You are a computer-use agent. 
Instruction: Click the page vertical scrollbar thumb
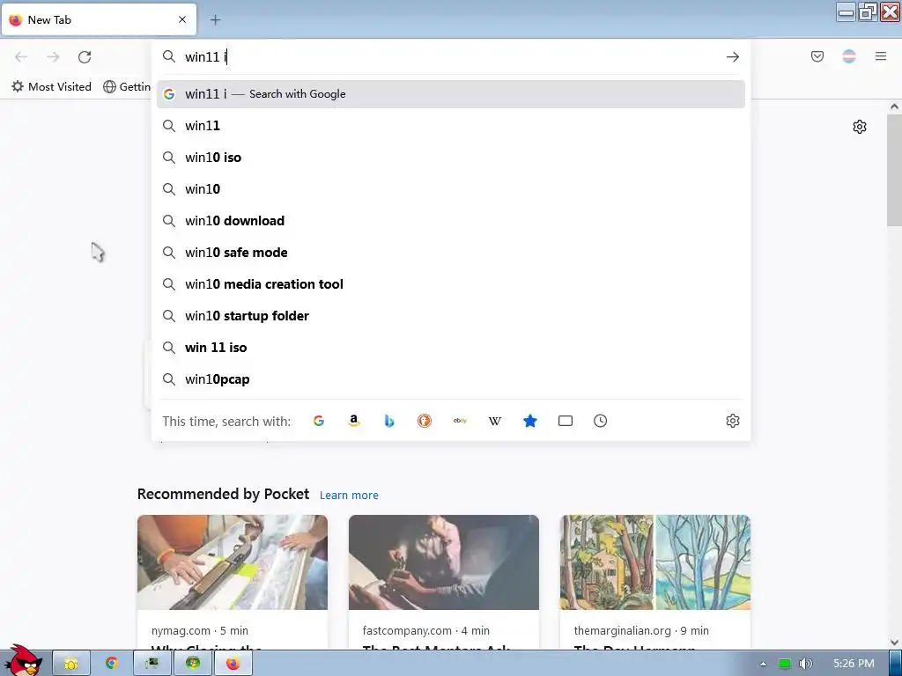894,170
